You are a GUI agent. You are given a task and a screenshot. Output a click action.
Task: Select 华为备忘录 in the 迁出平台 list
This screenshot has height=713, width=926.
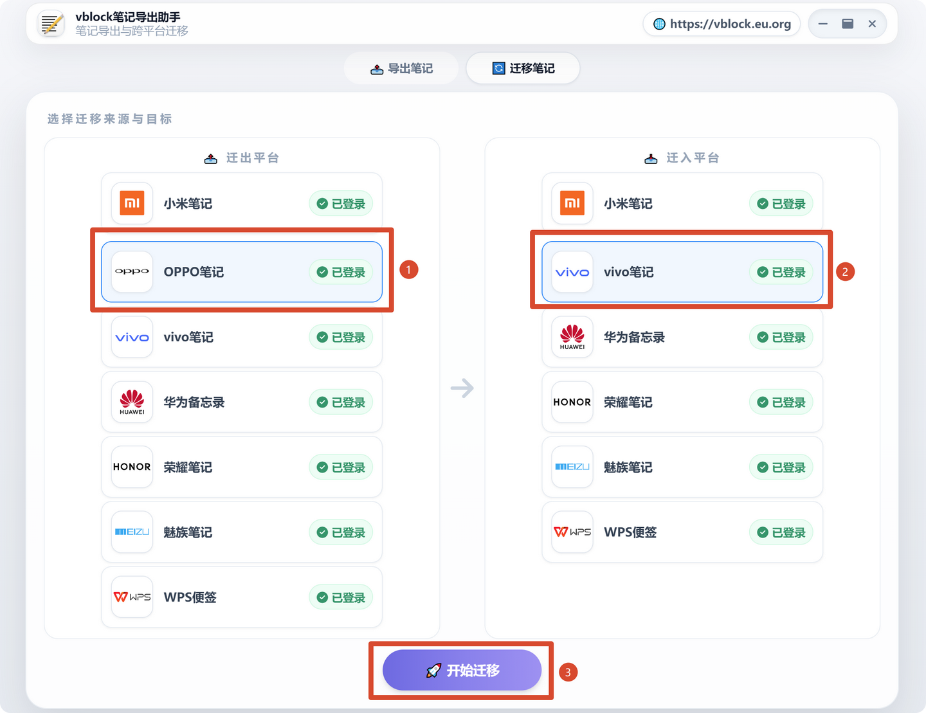242,402
